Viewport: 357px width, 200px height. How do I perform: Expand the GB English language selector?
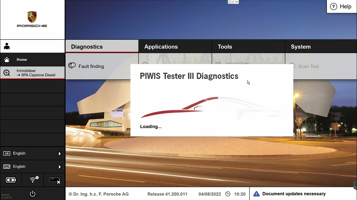[x=32, y=153]
